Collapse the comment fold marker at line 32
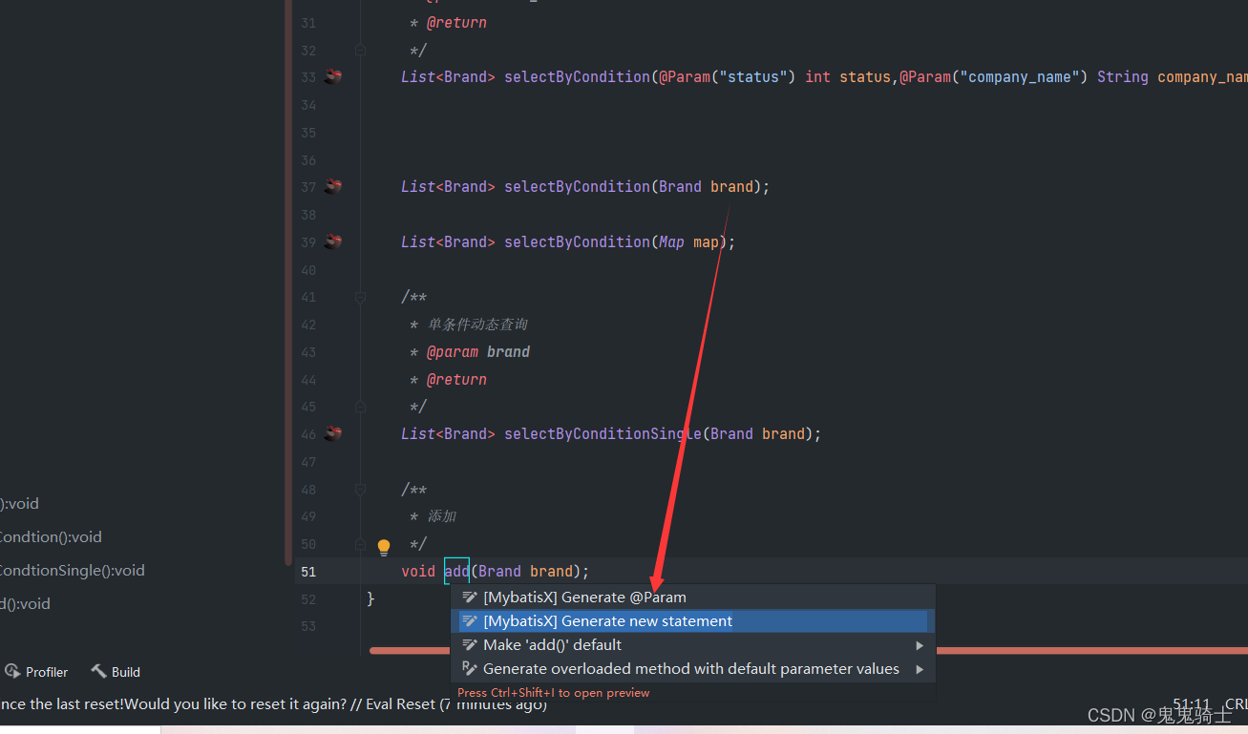Viewport: 1248px width, 734px height. 360,50
